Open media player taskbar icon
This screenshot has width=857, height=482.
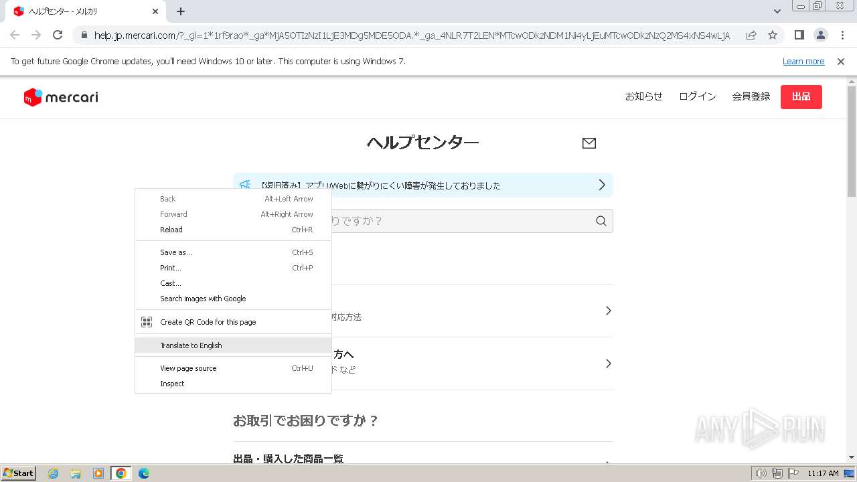click(x=98, y=473)
